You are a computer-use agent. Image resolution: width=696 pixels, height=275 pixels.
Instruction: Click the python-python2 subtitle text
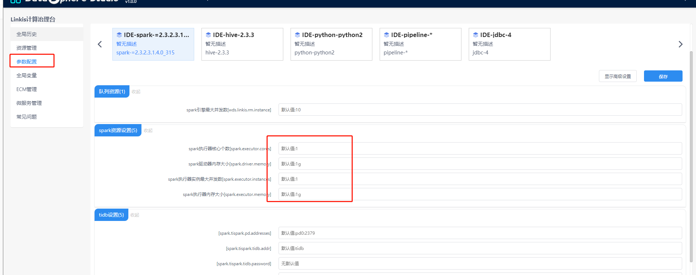click(315, 53)
